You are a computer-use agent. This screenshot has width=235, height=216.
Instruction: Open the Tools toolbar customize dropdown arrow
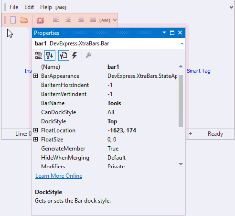(x=115, y=20)
